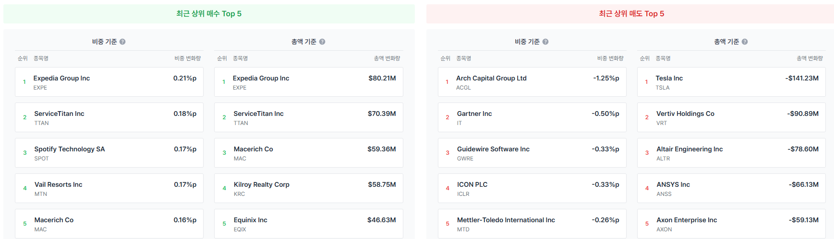Click the TSLA ticker symbol

(x=663, y=88)
